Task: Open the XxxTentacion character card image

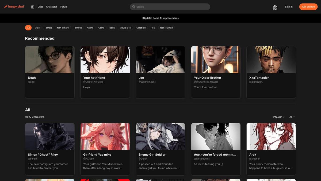Action: tap(271, 60)
